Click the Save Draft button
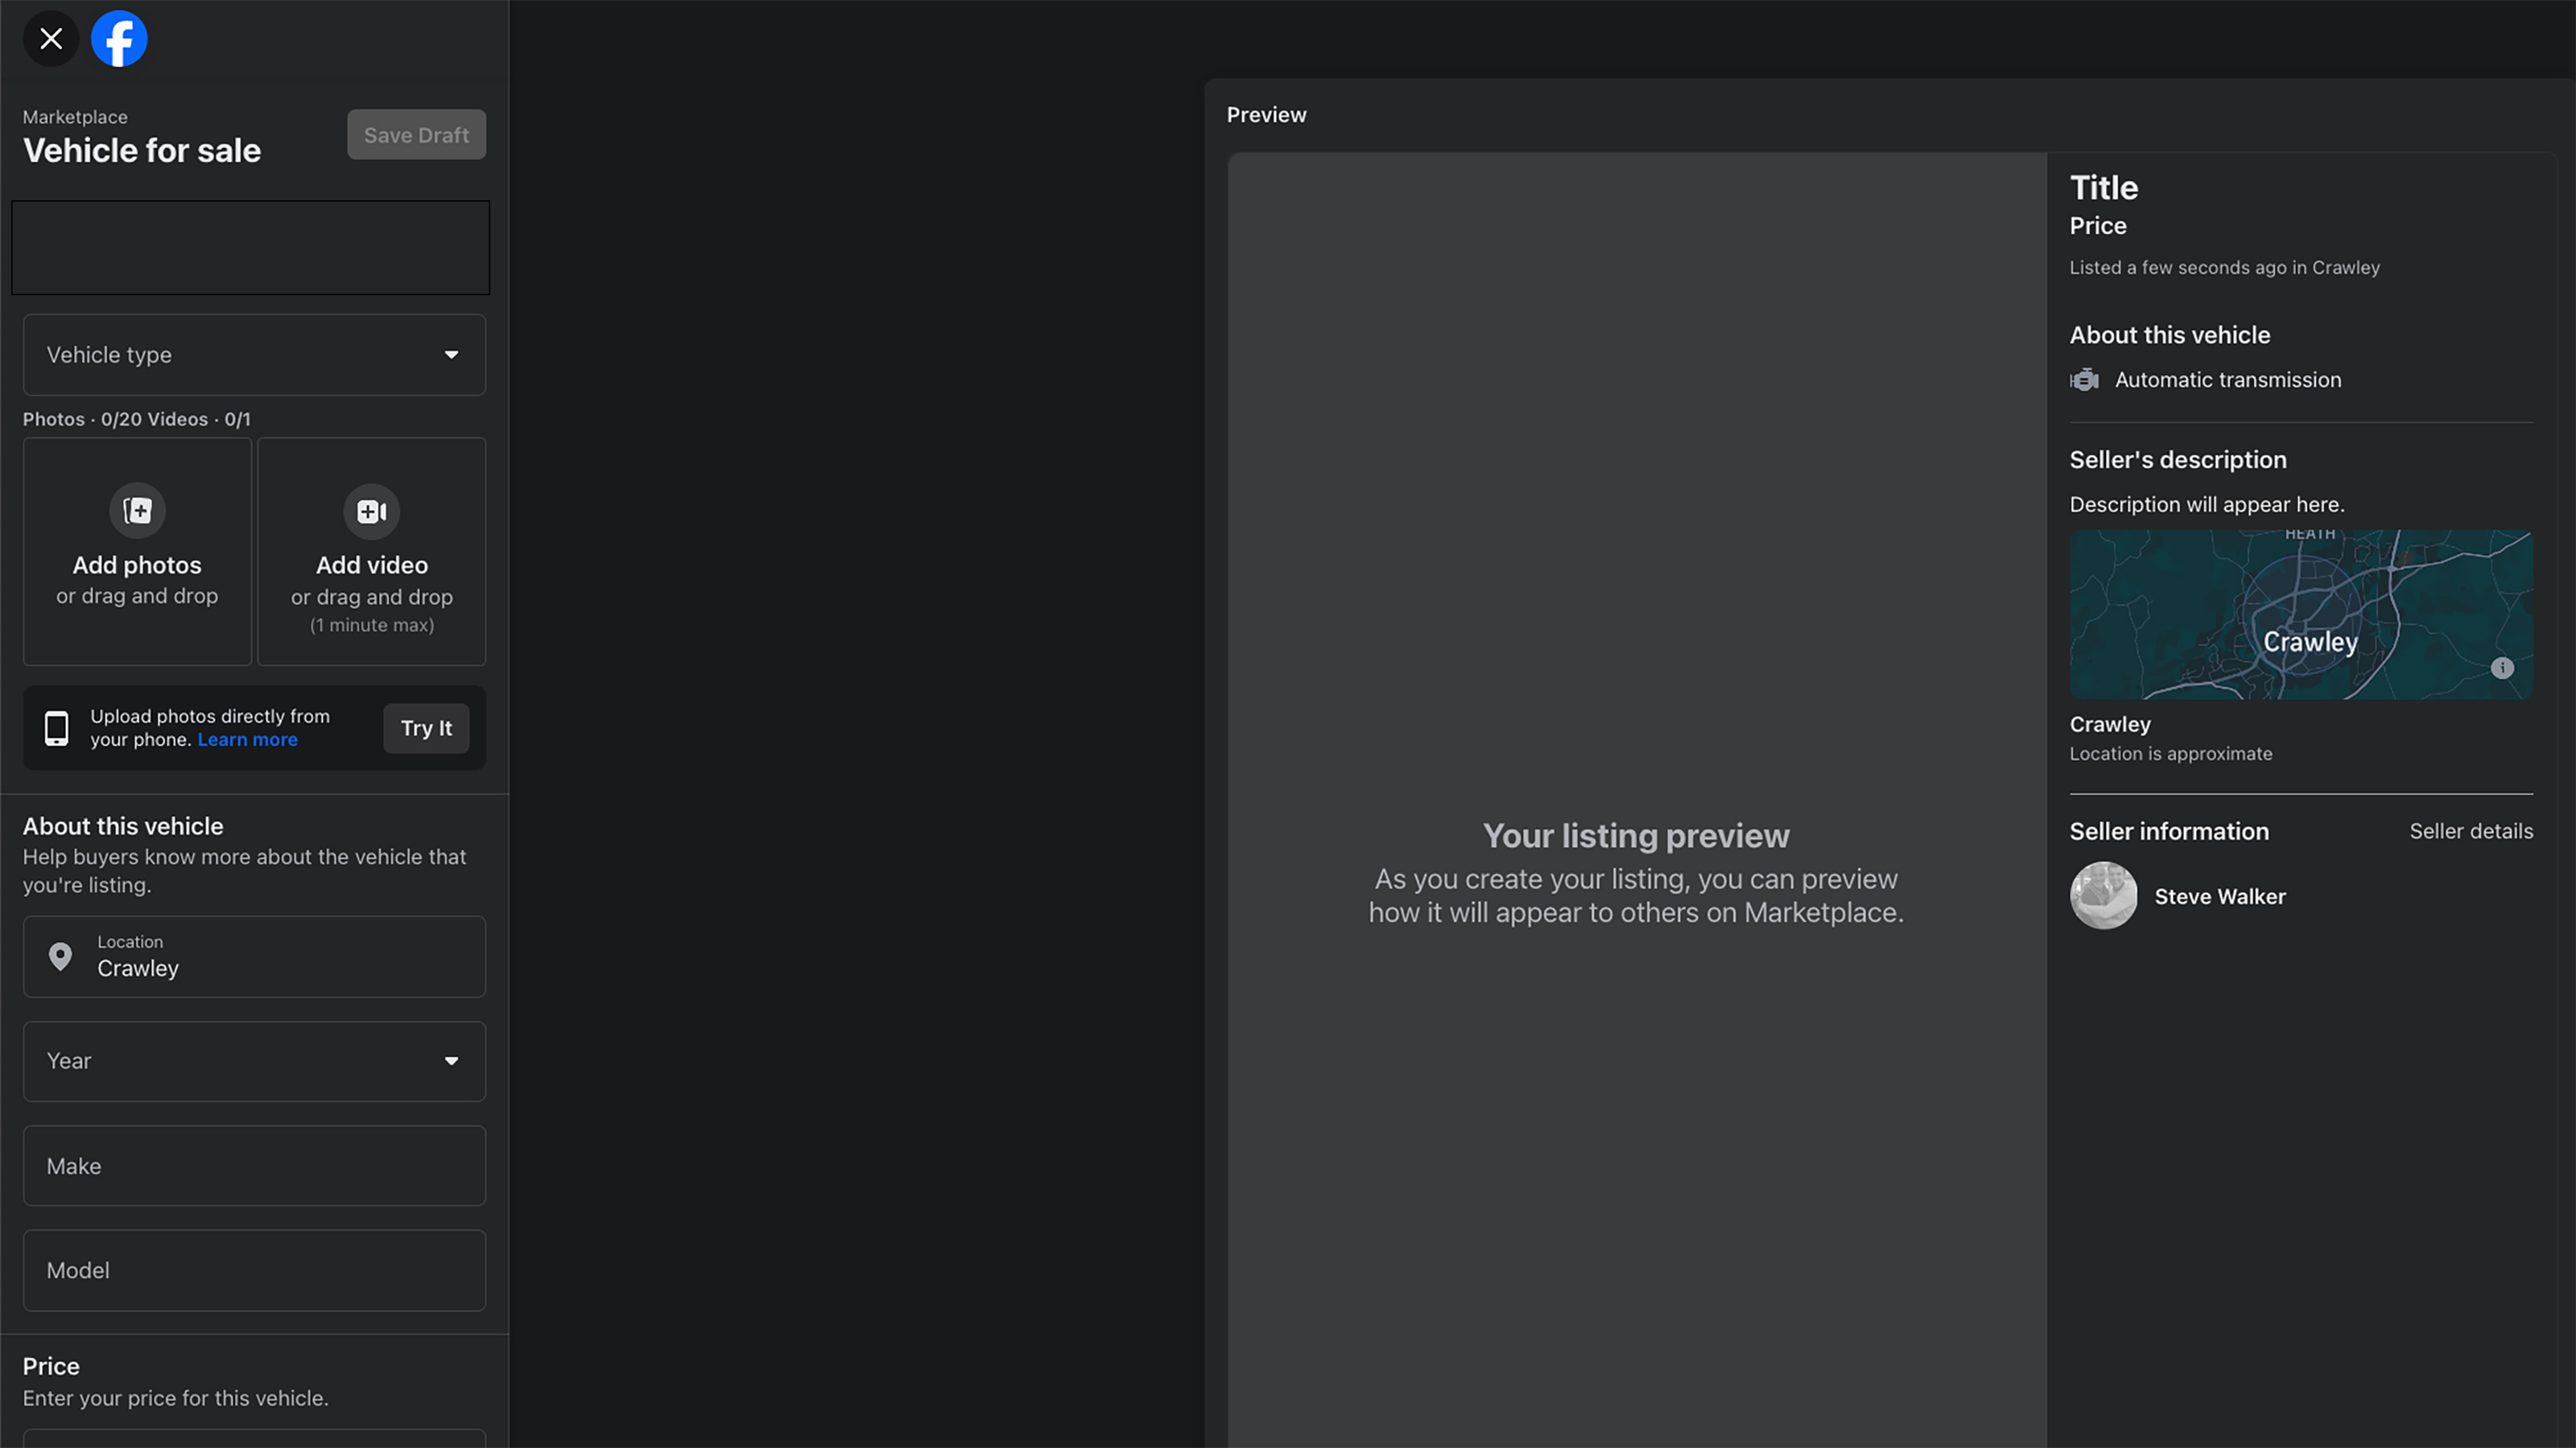 coord(416,135)
